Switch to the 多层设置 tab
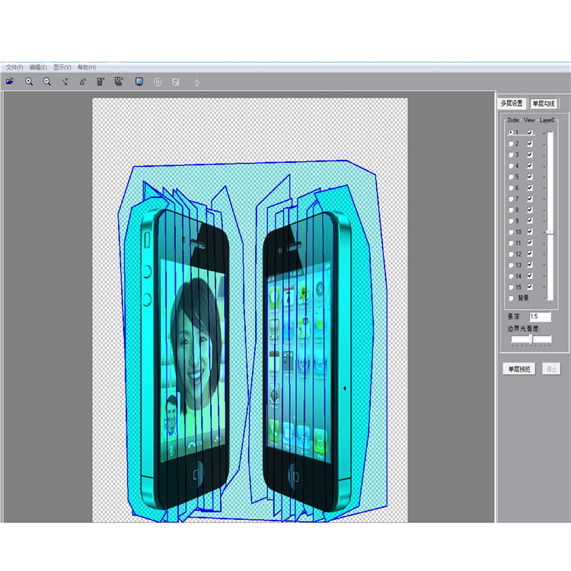The width and height of the screenshot is (571, 571). [x=512, y=104]
